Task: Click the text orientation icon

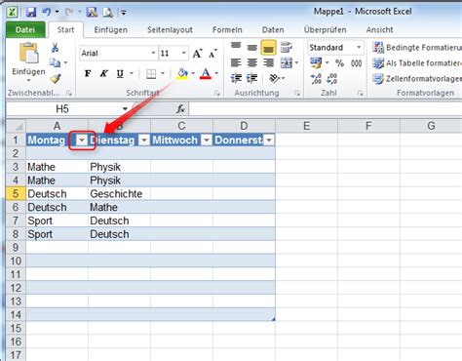Action: pos(275,78)
